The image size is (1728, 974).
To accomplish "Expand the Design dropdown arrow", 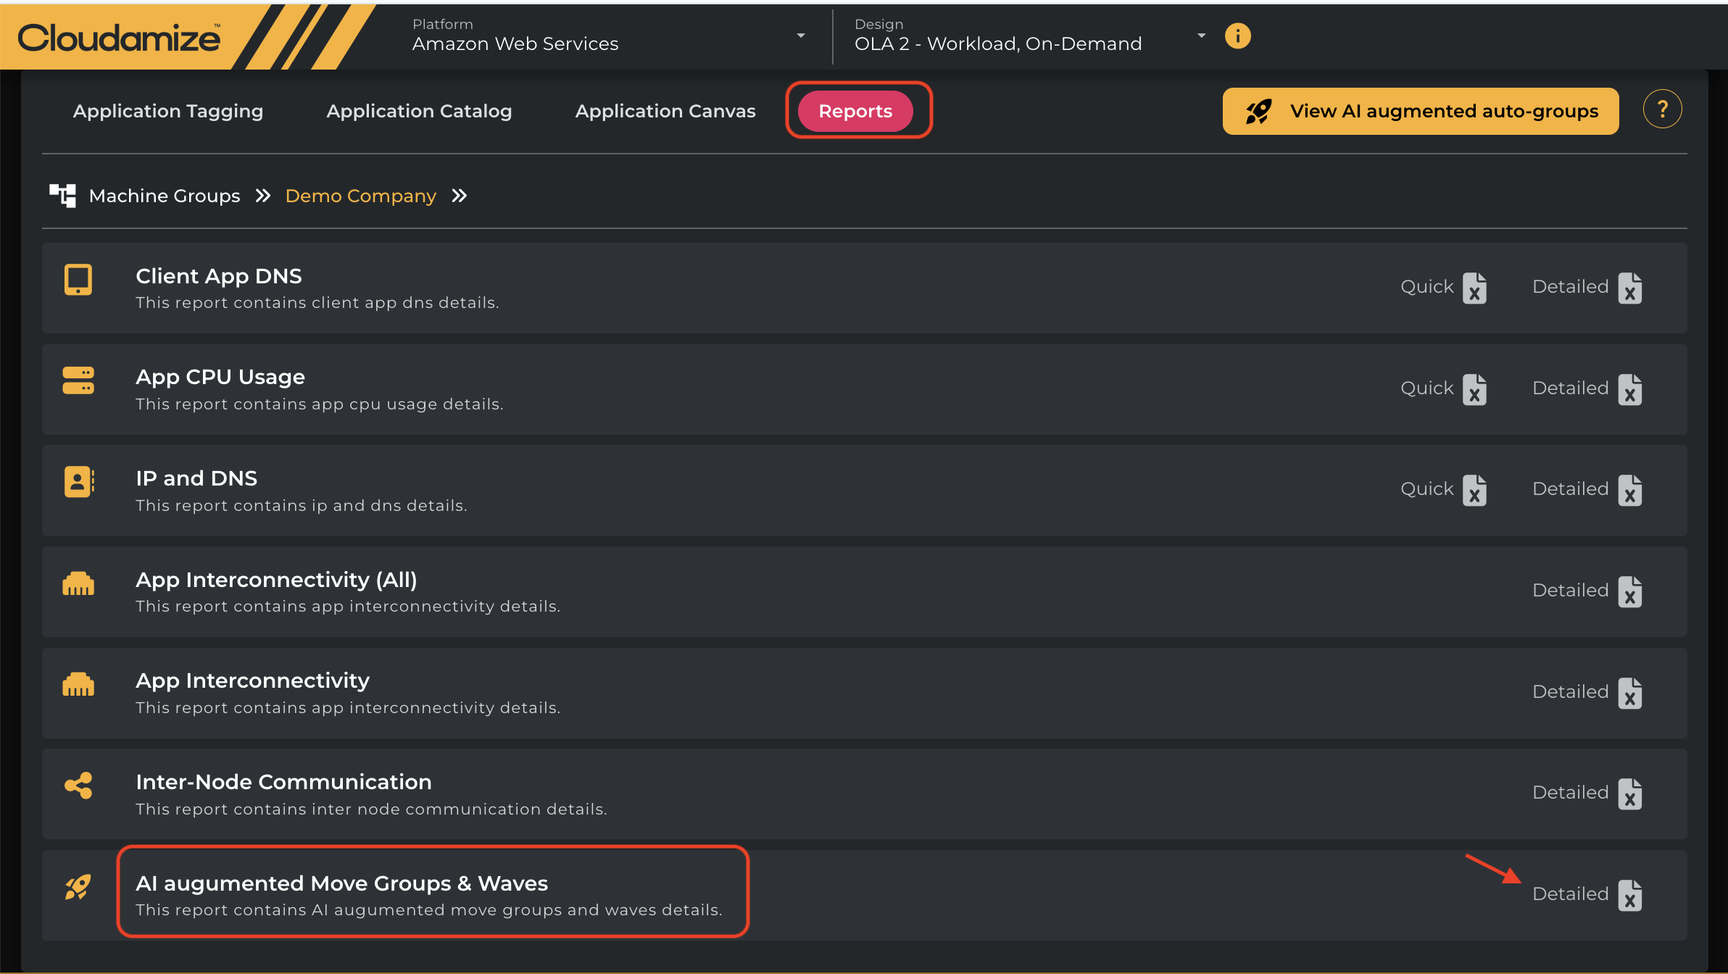I will click(x=1201, y=36).
